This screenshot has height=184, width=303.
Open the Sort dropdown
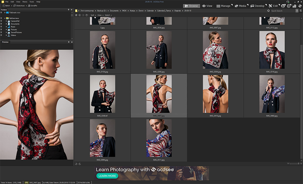pos(93,15)
